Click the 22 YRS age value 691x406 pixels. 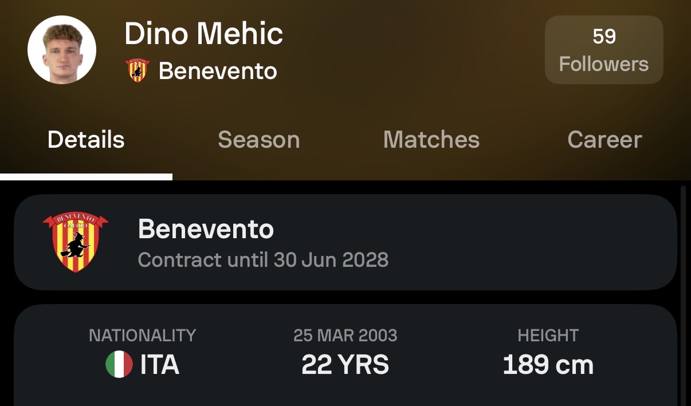click(x=345, y=365)
